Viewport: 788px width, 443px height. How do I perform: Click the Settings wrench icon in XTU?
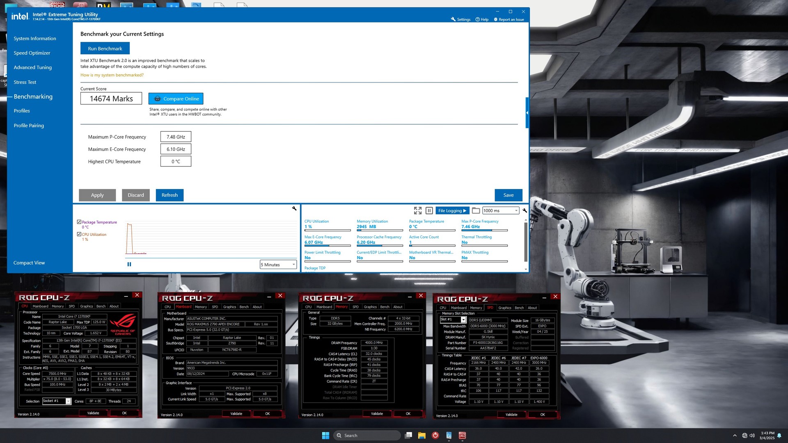pos(453,19)
